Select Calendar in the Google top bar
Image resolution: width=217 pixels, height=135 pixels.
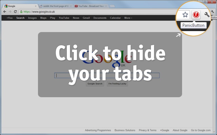115,18
